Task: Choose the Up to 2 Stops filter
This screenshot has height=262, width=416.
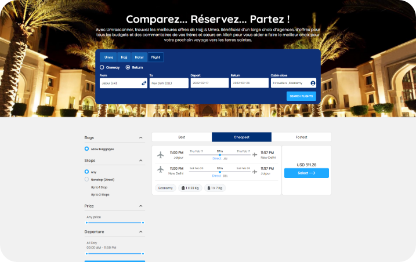Action: [x=100, y=195]
